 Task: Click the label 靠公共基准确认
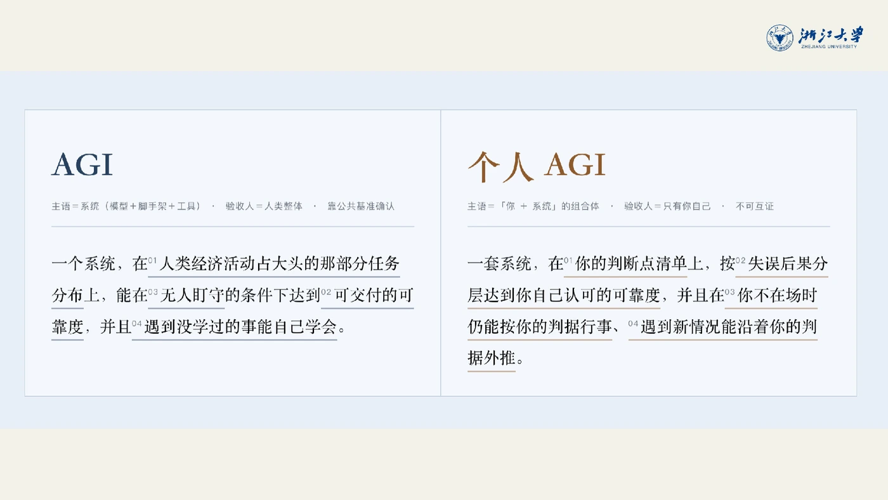pyautogui.click(x=361, y=206)
